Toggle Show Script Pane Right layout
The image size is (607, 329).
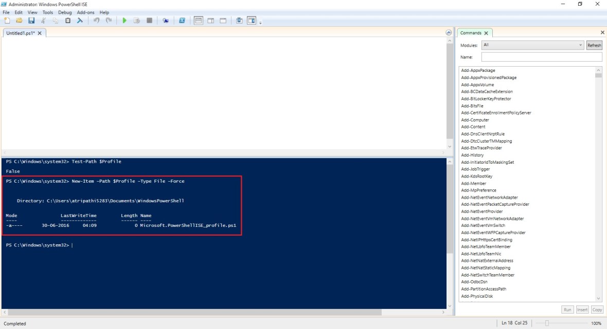(211, 21)
